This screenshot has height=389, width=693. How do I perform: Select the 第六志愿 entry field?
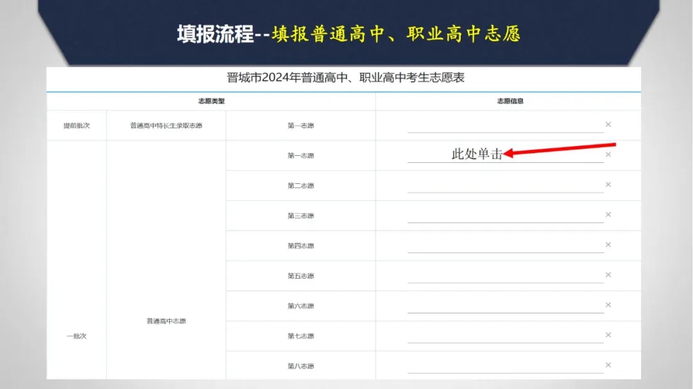pyautogui.click(x=505, y=306)
